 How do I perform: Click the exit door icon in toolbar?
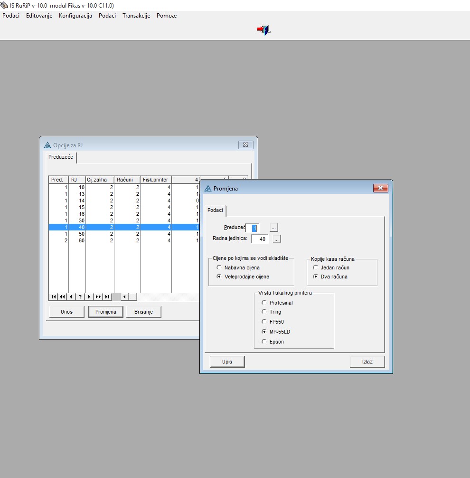click(263, 30)
